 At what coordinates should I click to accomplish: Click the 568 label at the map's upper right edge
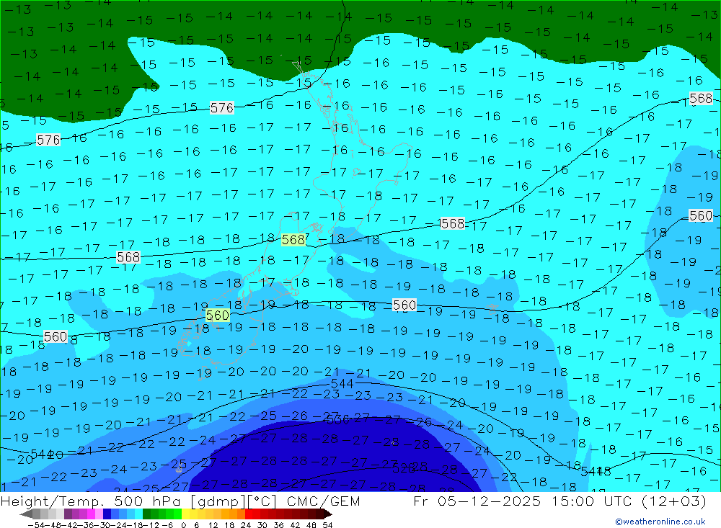pyautogui.click(x=700, y=99)
